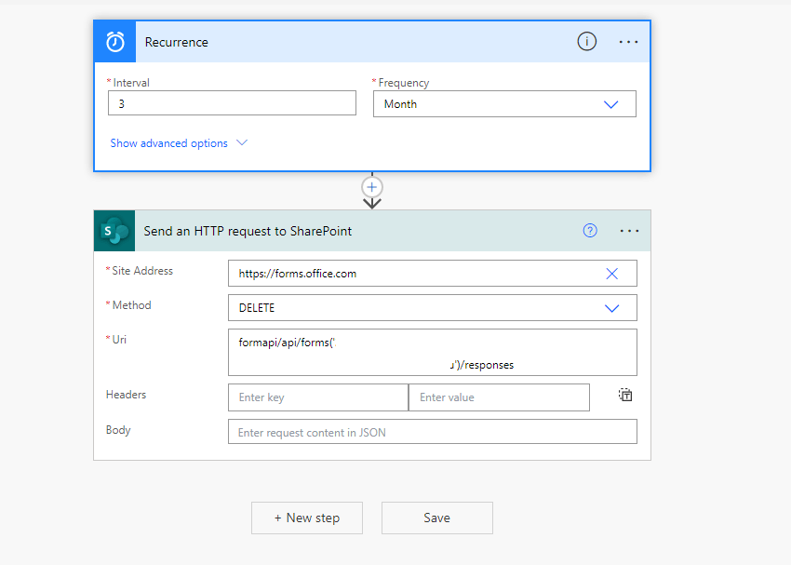Screen dimensions: 791x565
Task: Open the Recurrence ellipsis menu
Action: (x=628, y=42)
